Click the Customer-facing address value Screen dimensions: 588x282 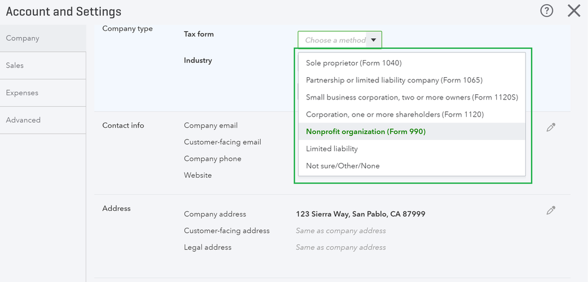[x=341, y=231]
